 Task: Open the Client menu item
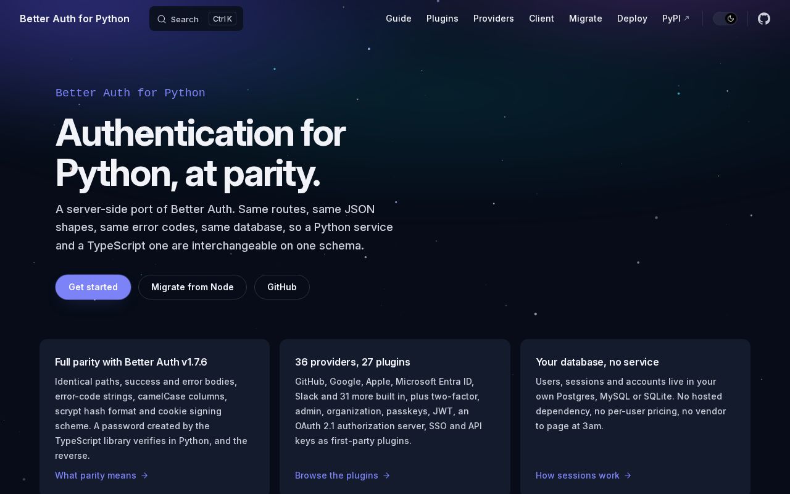click(x=541, y=19)
